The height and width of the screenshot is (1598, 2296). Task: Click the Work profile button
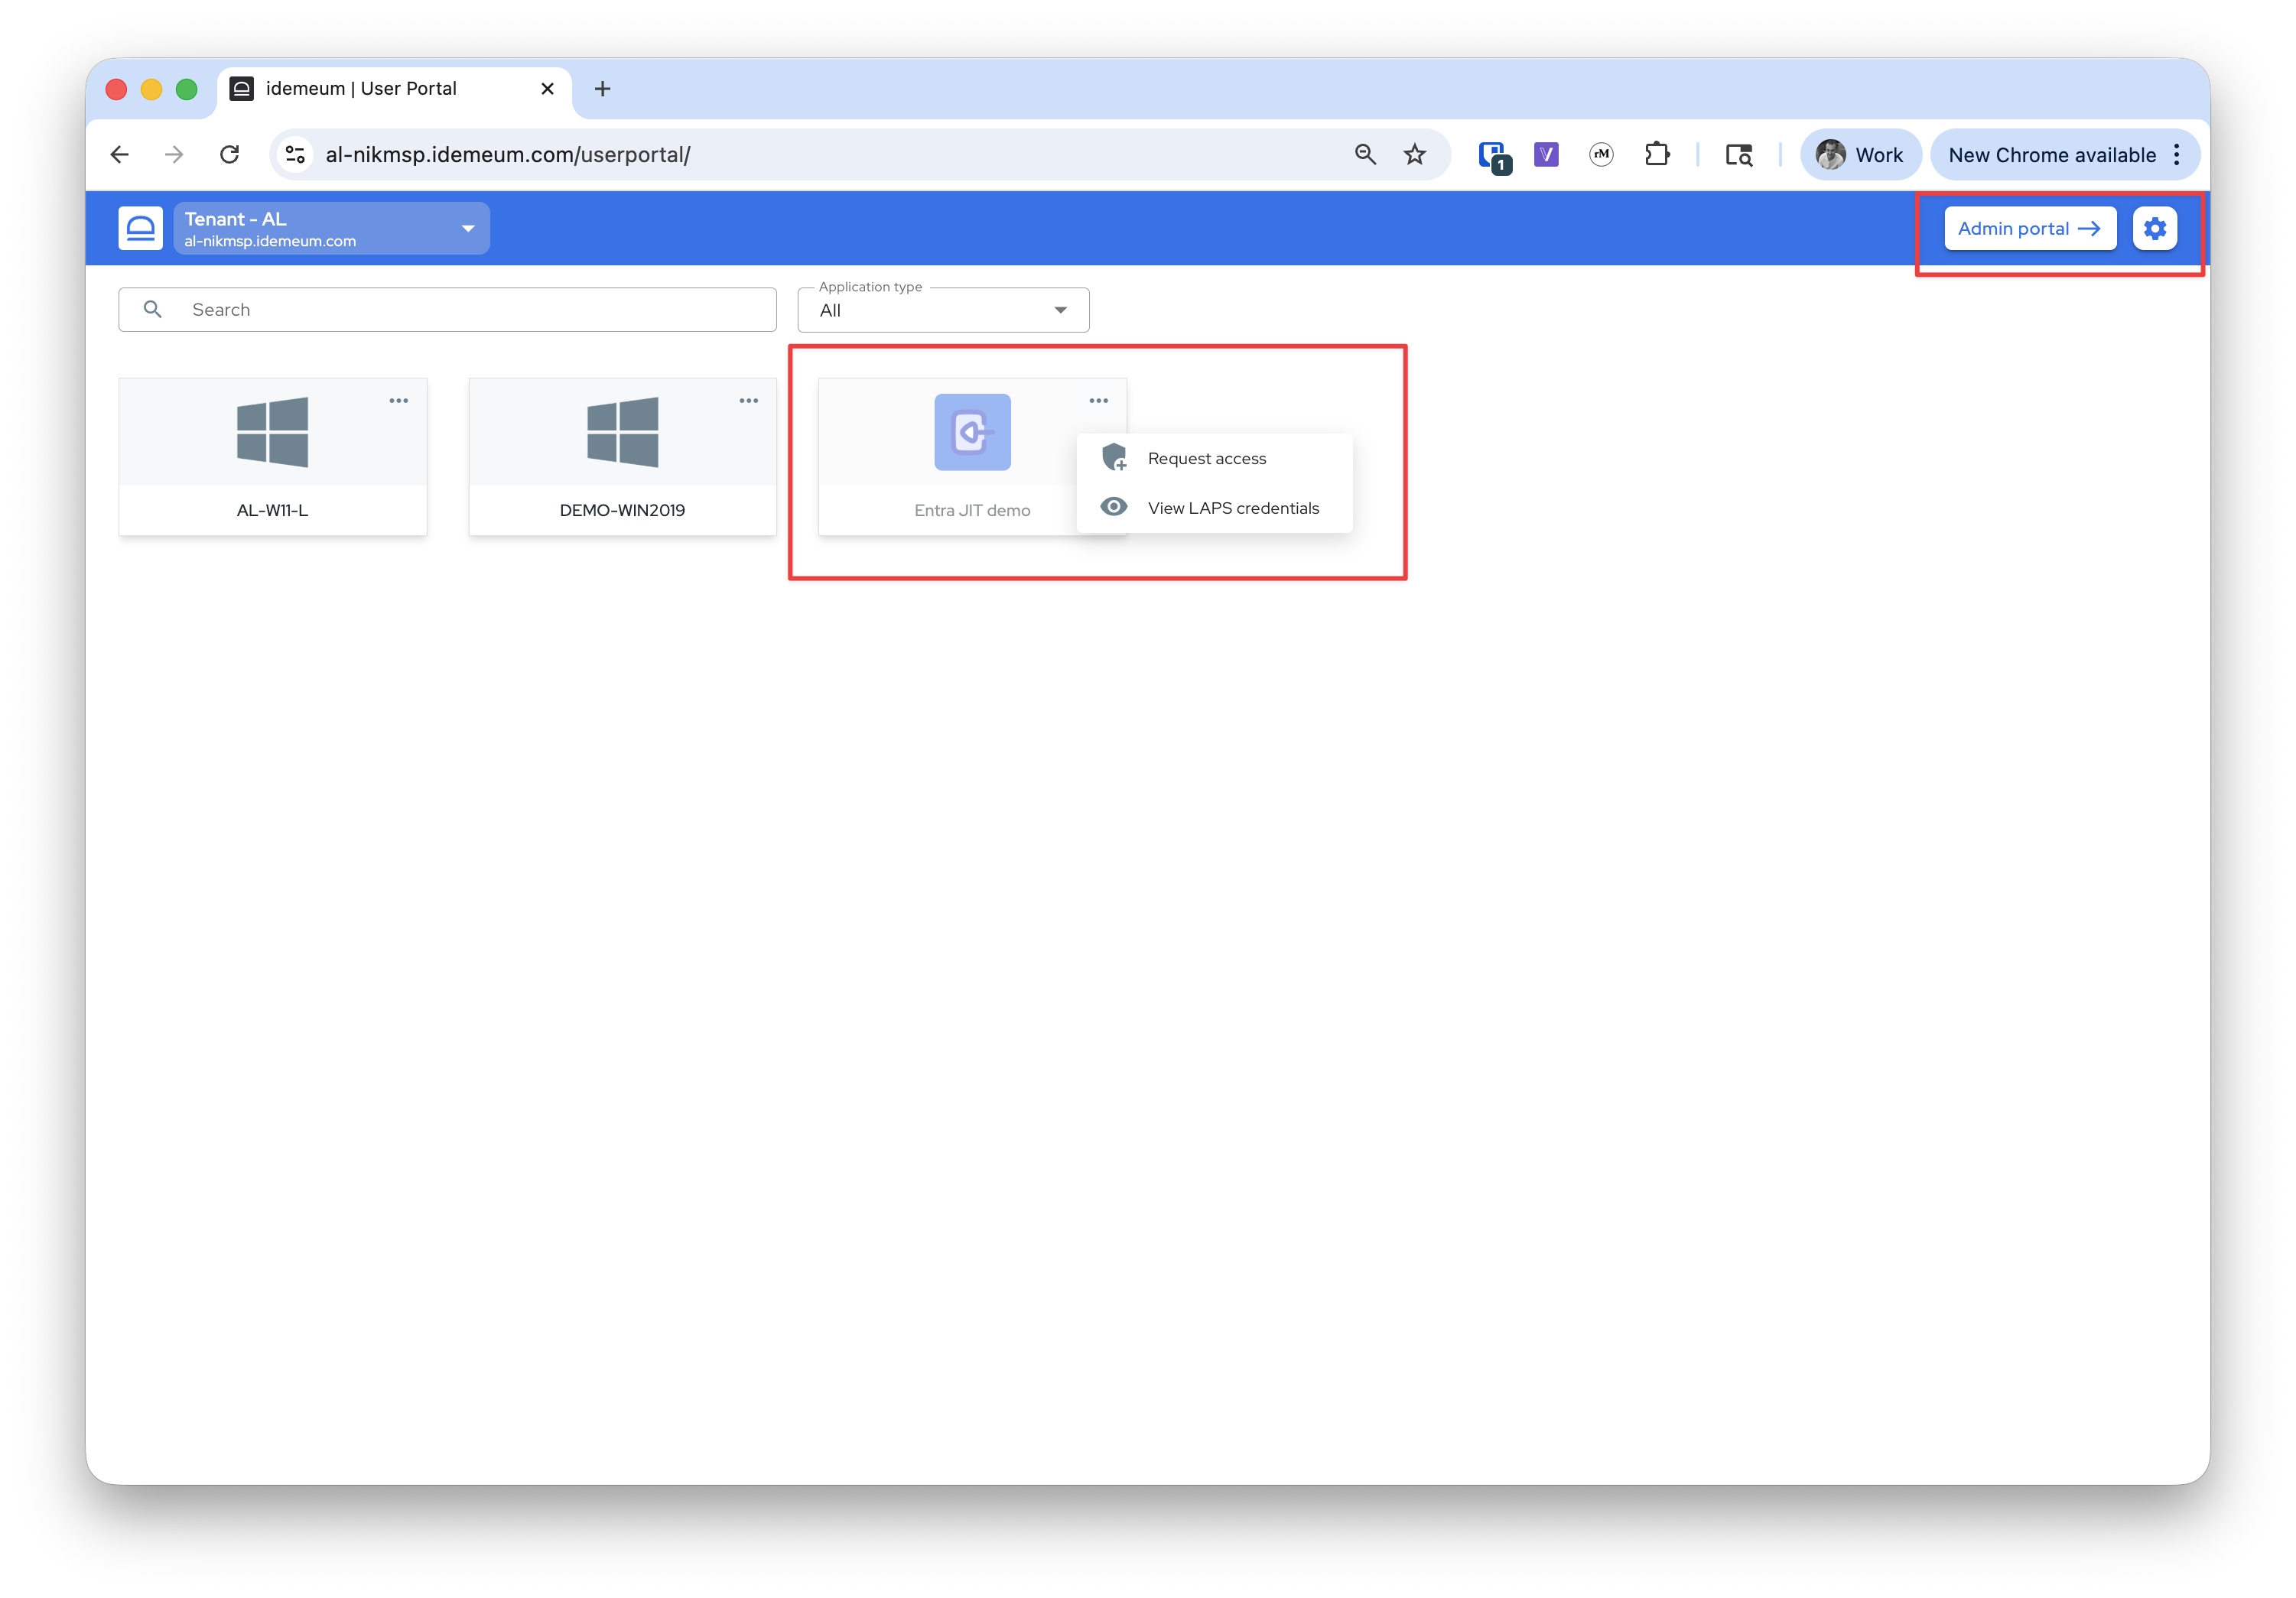coord(1860,155)
